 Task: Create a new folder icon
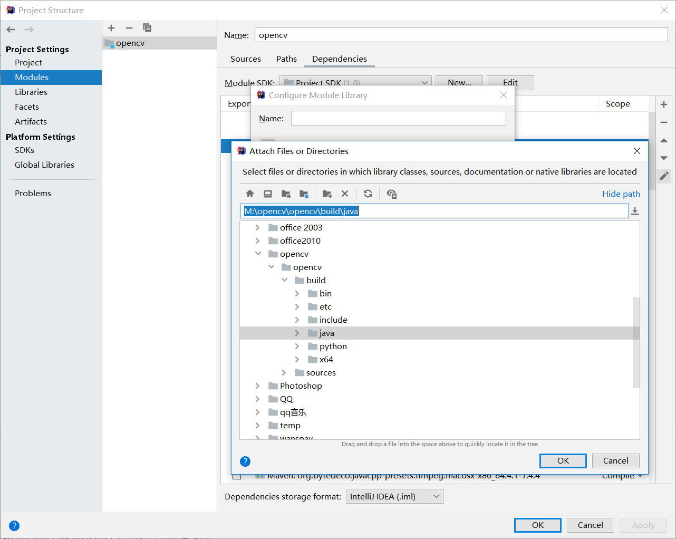[x=327, y=194]
